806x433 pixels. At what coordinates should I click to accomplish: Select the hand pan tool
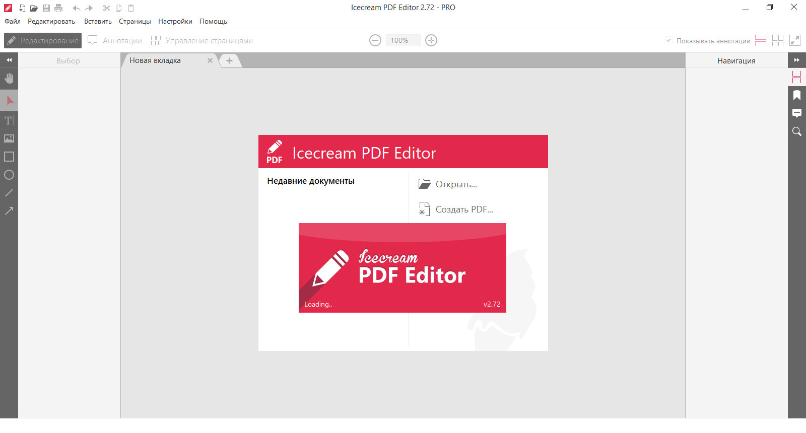coord(9,79)
